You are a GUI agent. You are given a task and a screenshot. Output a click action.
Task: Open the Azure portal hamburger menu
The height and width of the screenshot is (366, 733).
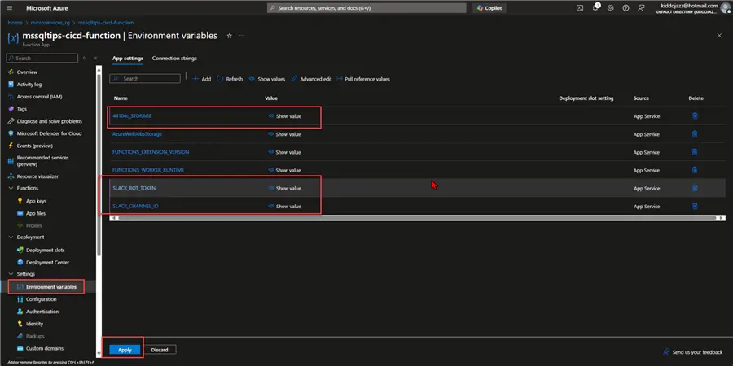pos(9,8)
